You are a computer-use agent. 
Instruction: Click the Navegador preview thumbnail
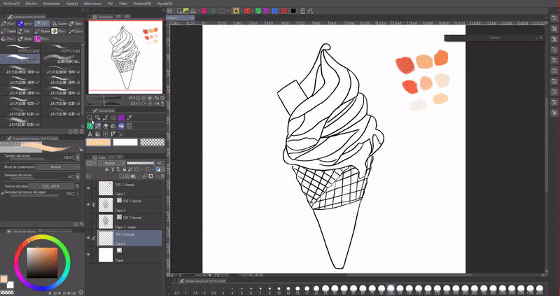pos(125,56)
